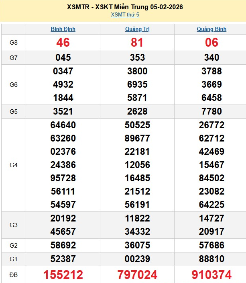Open the Quảng Bình province link
The width and height of the screenshot is (246, 283).
coord(211,29)
